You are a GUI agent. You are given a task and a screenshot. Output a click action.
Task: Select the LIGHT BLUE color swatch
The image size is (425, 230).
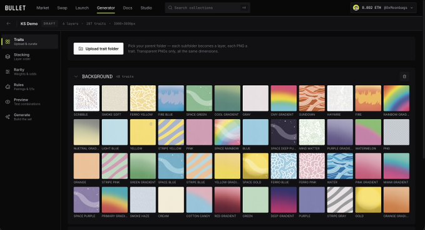[115, 132]
